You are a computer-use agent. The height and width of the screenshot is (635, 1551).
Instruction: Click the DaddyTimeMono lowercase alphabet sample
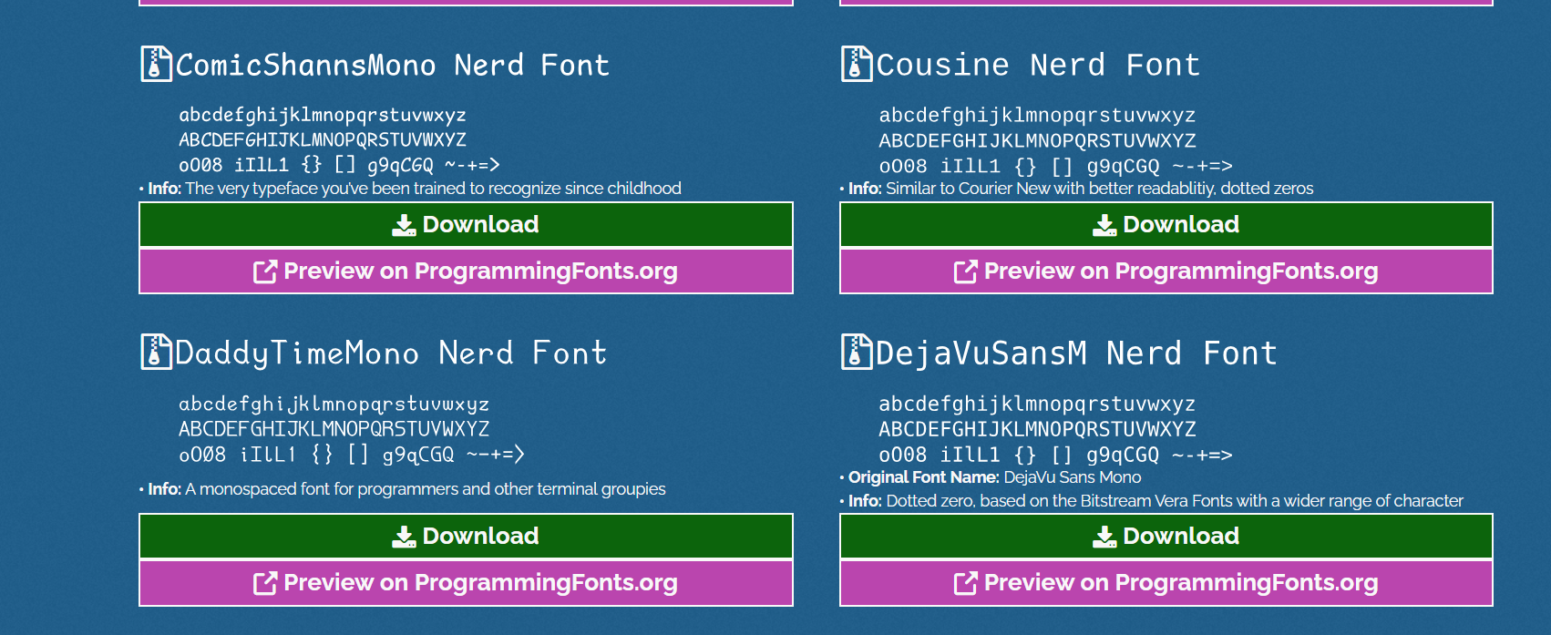point(334,404)
